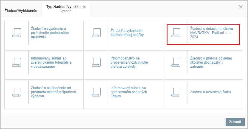Choose Žiadosť o plnenie povinnej školskej dochádzky v zahraničí

[x=211, y=62]
